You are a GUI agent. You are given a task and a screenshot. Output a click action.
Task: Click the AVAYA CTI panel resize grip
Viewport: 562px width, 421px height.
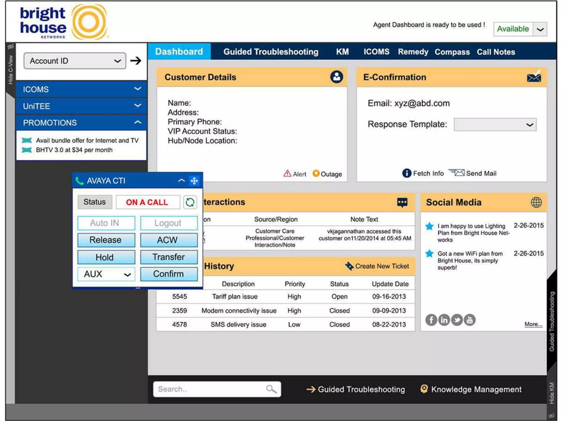point(138,288)
